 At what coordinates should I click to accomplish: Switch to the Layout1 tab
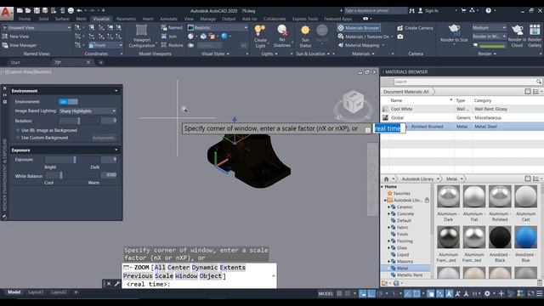[36, 292]
